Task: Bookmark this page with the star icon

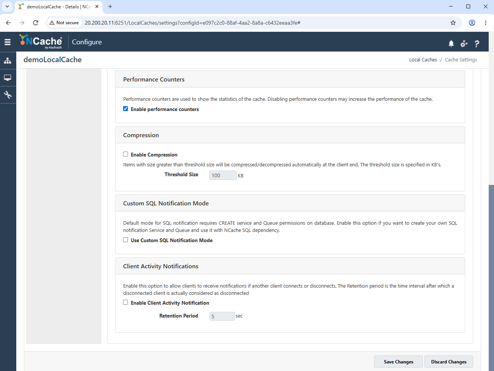Action: [x=453, y=23]
